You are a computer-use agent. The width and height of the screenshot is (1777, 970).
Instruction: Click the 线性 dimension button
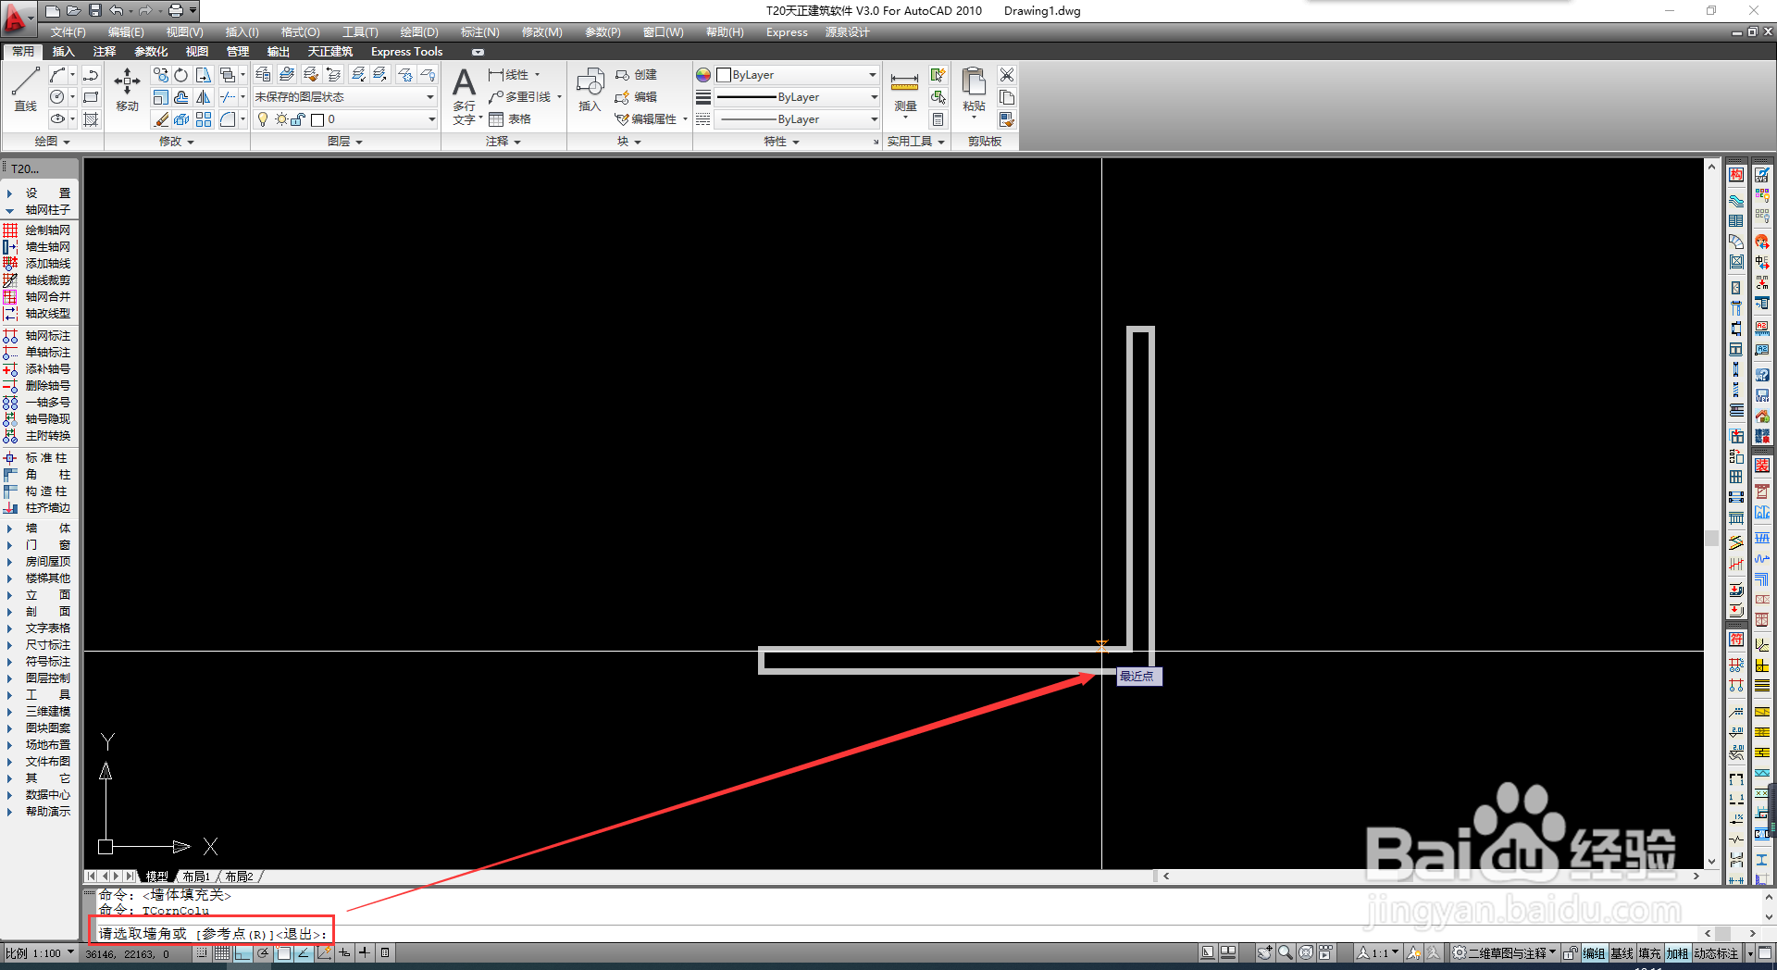click(515, 75)
